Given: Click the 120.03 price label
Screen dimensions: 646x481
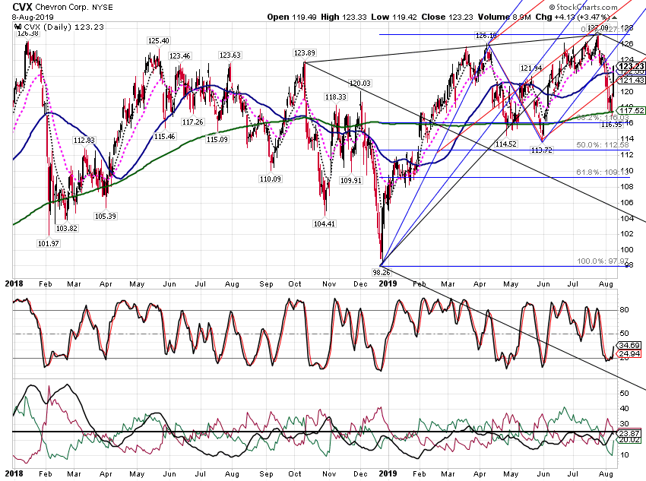Looking at the screenshot, I should pos(359,83).
